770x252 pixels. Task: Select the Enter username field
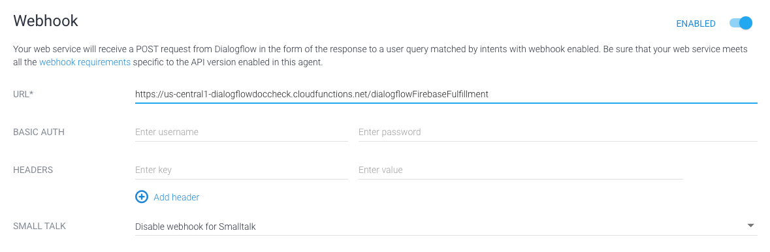coord(241,132)
